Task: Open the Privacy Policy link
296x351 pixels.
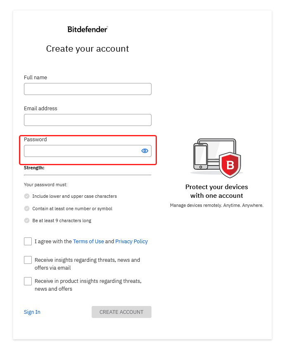Action: [132, 241]
